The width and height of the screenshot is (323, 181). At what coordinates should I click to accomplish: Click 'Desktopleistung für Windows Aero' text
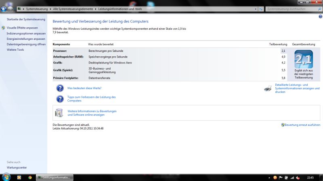pyautogui.click(x=110, y=63)
